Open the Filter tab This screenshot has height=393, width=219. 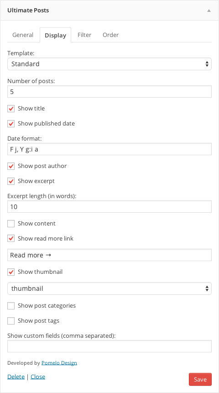[84, 35]
